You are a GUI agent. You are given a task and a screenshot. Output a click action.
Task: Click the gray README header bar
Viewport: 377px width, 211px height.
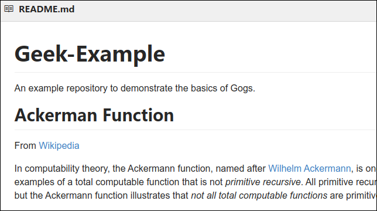(x=188, y=11)
